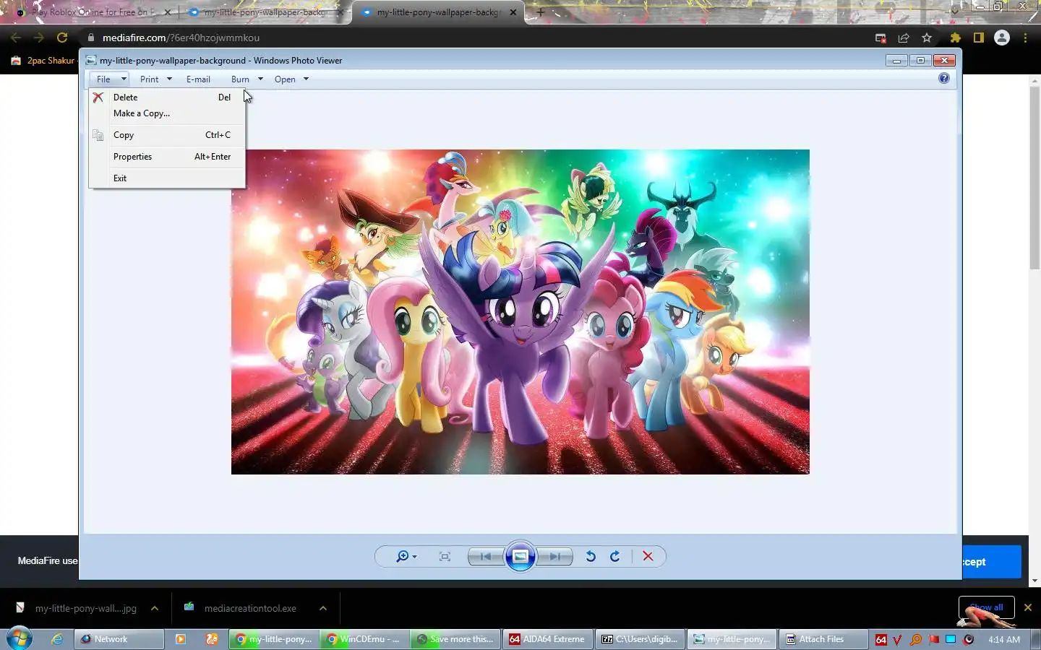The width and height of the screenshot is (1041, 650).
Task: Open Photo Viewer help icon
Action: (944, 78)
